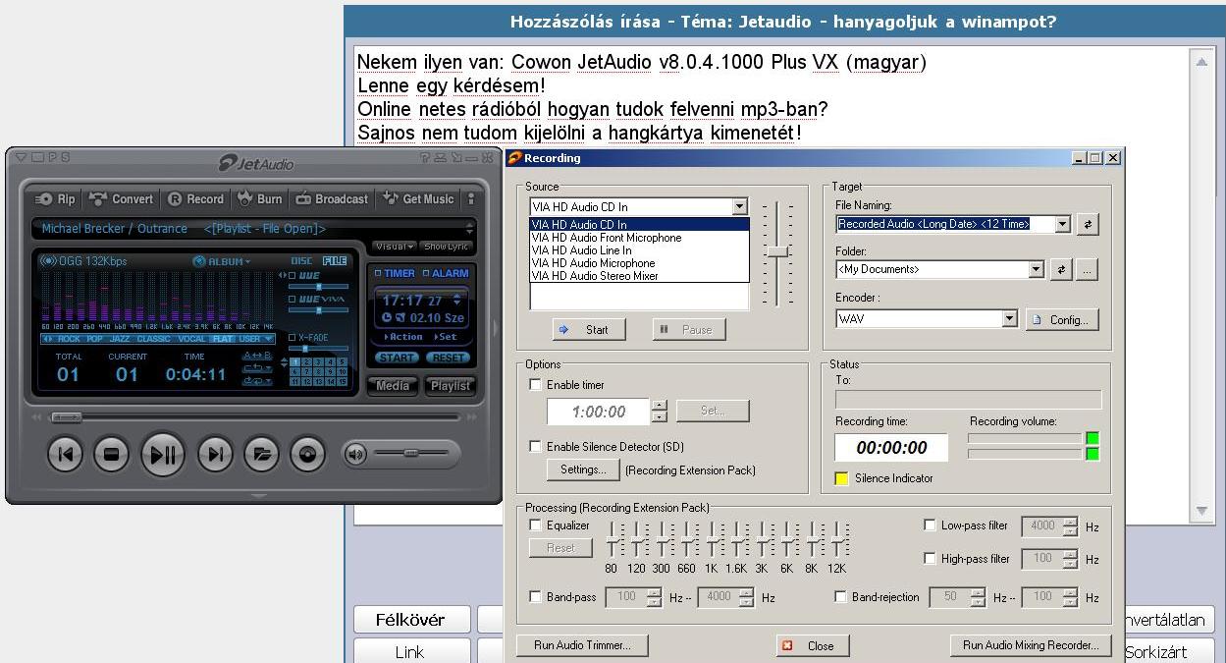Check the Band-rejection option
Viewport: 1226px width, 663px height.
(x=840, y=596)
